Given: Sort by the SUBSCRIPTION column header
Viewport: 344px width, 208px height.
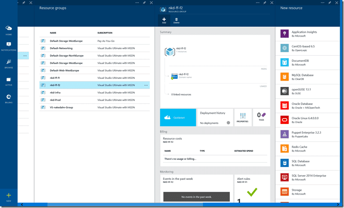Looking at the screenshot, I should point(105,33).
